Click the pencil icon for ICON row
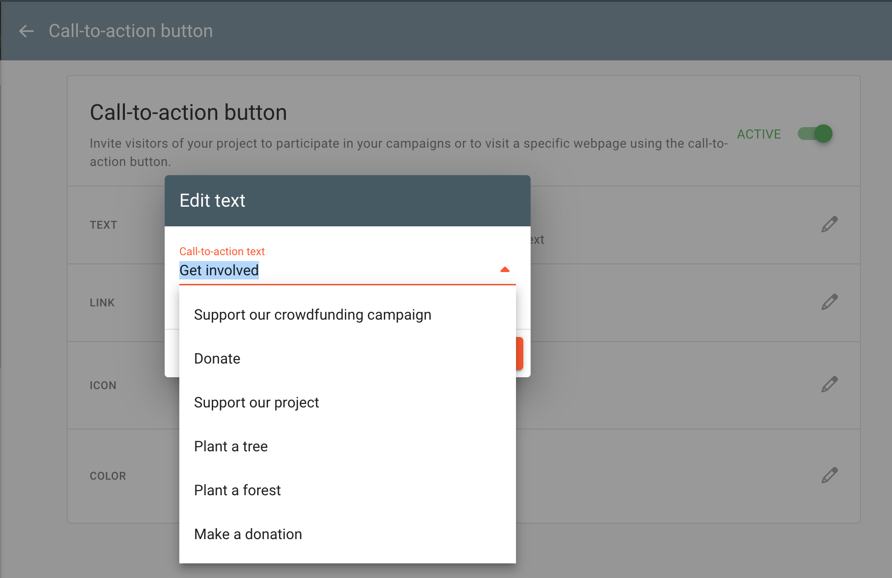Image resolution: width=892 pixels, height=578 pixels. [x=829, y=385]
